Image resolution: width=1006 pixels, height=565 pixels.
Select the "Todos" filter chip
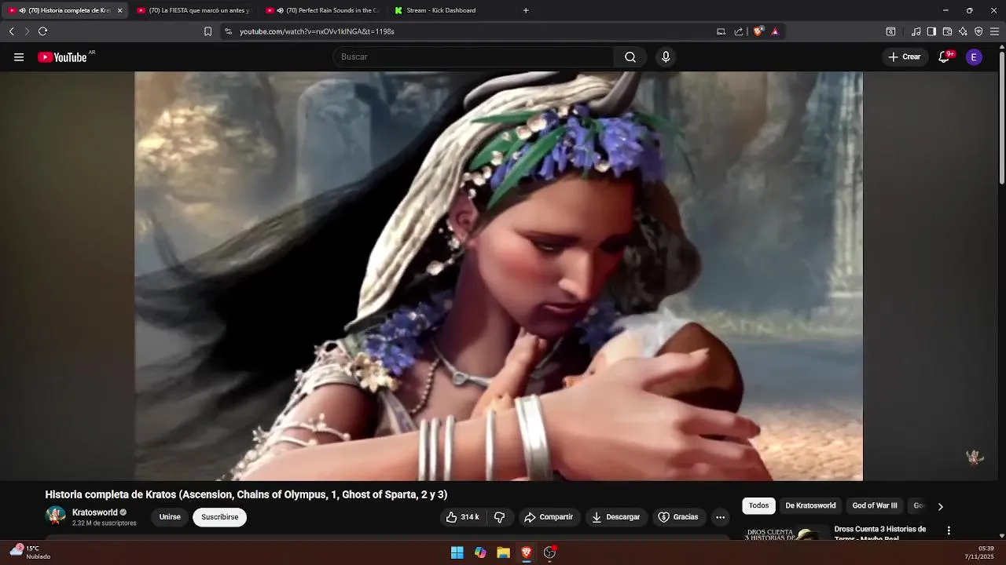(758, 505)
